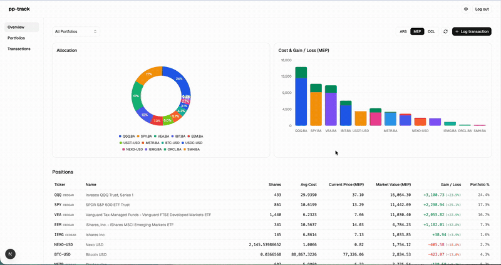
Task: Click the 24% blue donut segment
Action: coord(180,78)
